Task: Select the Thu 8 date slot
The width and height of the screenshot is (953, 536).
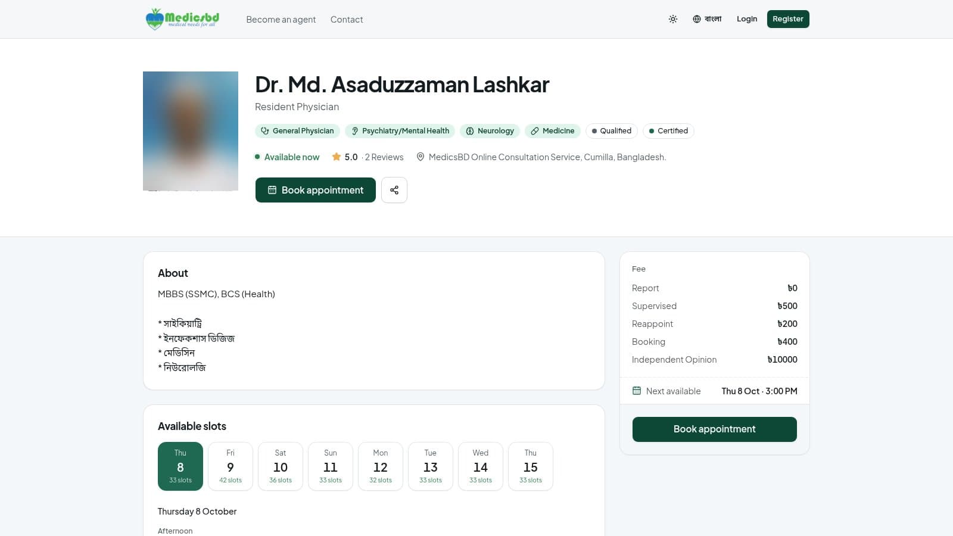Action: (180, 466)
